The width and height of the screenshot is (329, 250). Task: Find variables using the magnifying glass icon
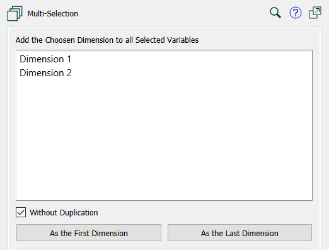pos(275,13)
